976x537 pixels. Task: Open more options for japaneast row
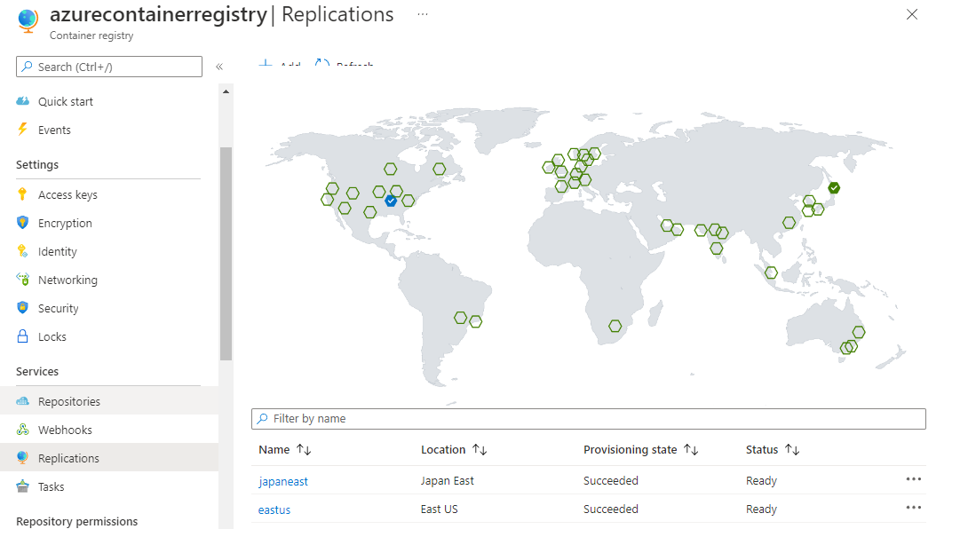click(x=913, y=479)
